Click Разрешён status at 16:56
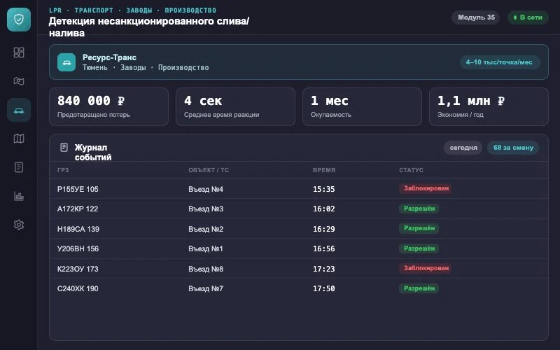 pyautogui.click(x=419, y=248)
